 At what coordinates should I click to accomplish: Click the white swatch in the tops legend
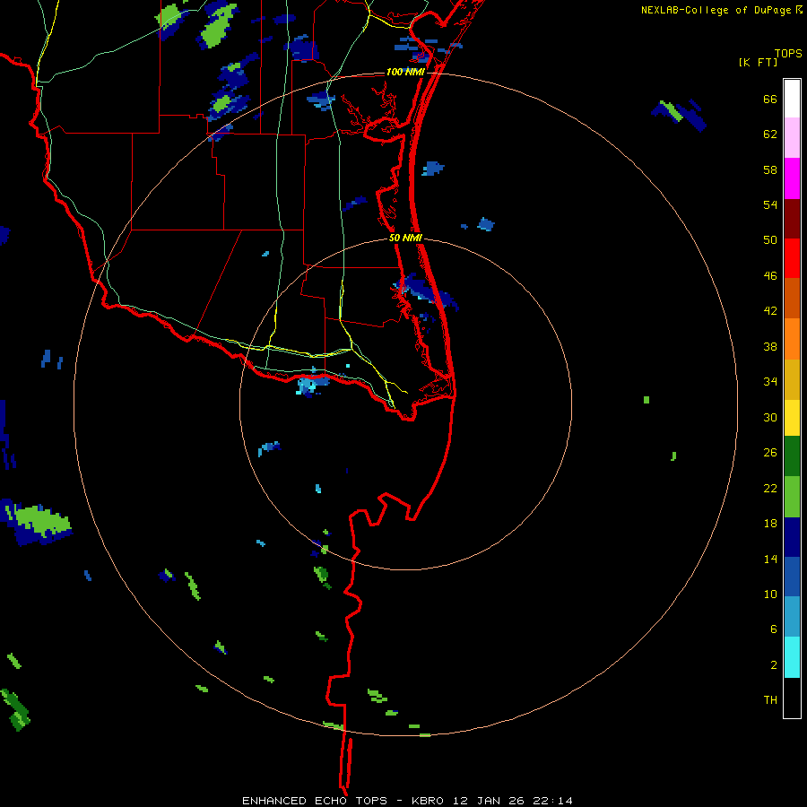click(x=792, y=99)
